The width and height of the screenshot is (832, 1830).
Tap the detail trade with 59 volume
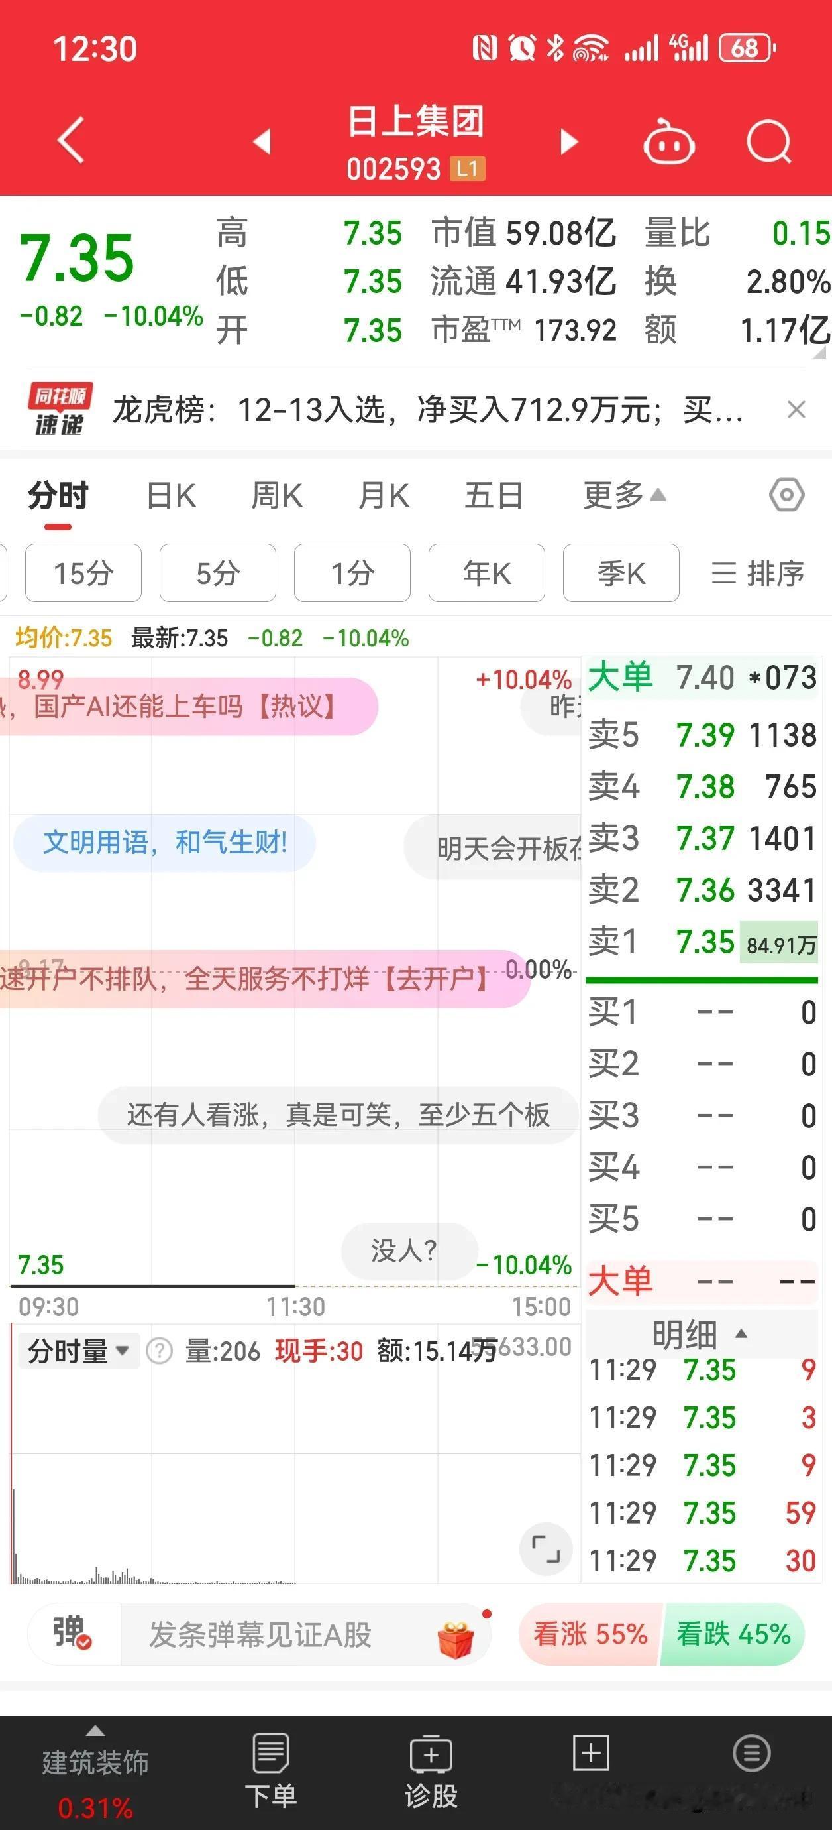[702, 1513]
